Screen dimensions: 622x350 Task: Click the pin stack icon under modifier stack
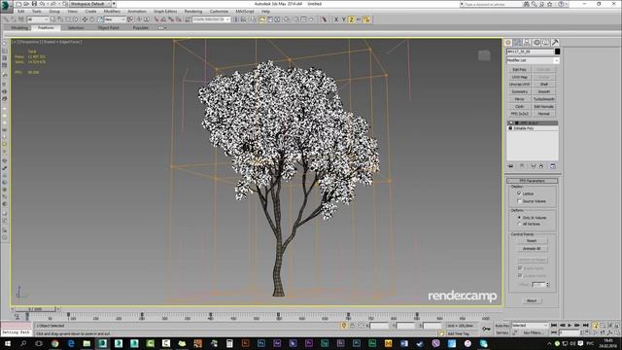click(x=511, y=166)
